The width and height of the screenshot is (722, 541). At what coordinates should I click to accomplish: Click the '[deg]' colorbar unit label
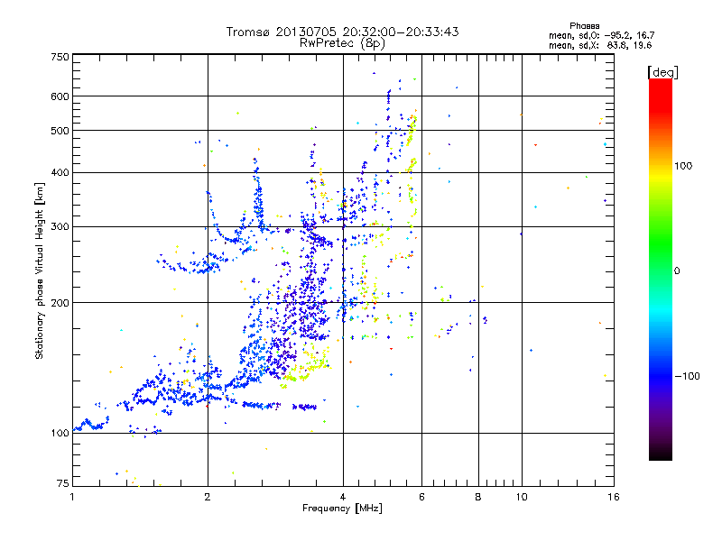point(662,72)
